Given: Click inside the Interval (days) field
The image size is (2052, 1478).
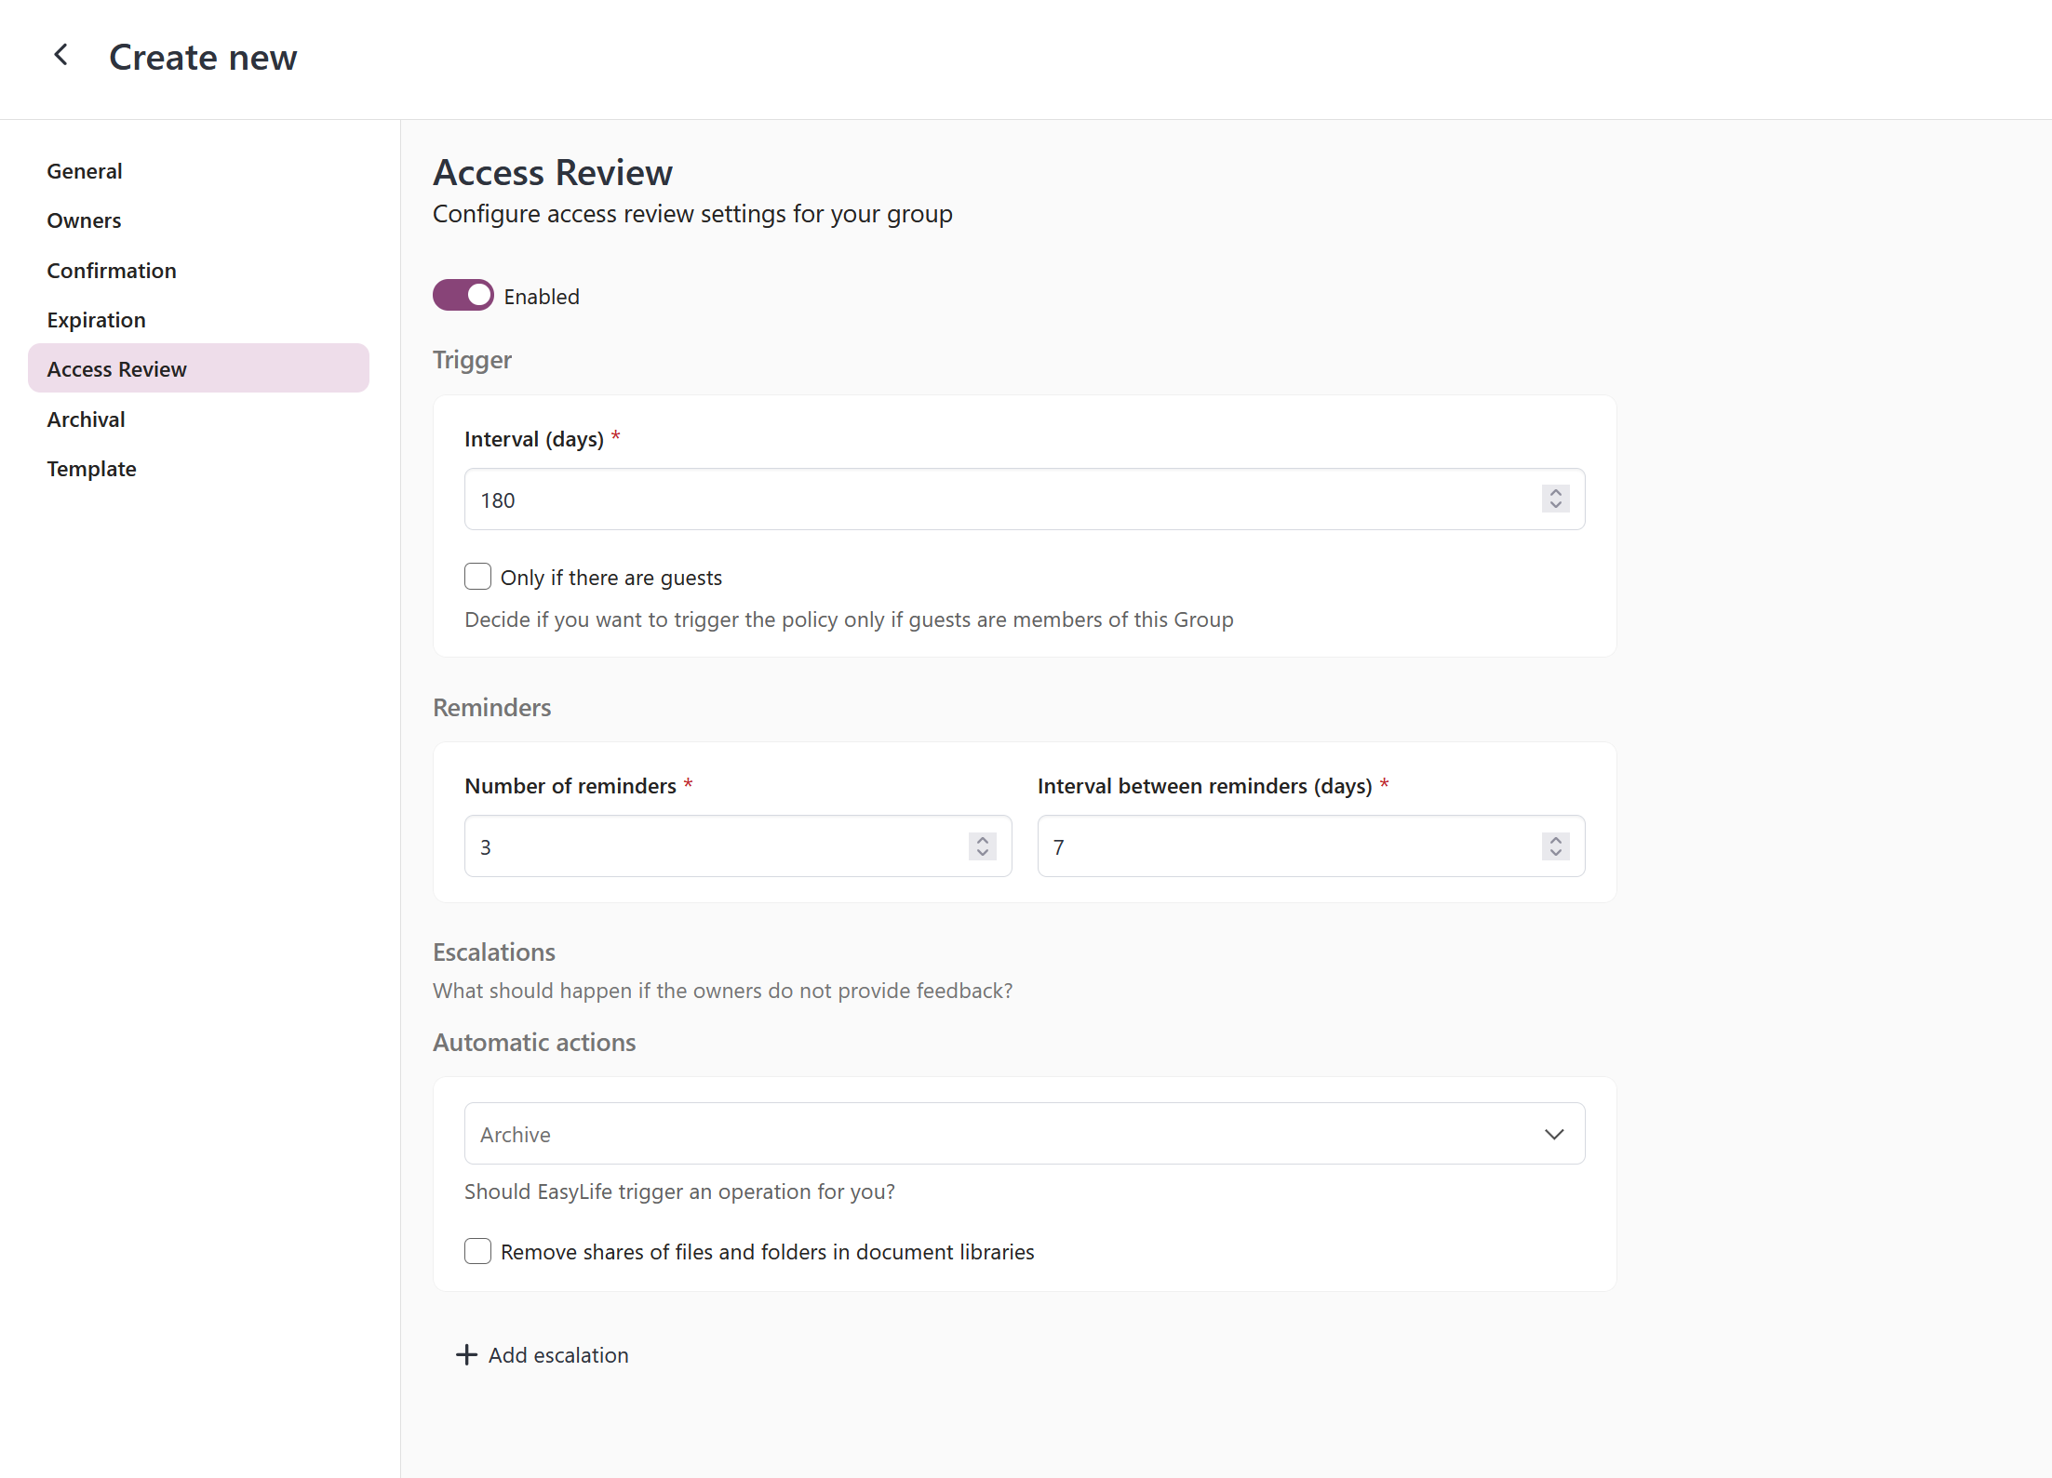Looking at the screenshot, I should point(931,499).
